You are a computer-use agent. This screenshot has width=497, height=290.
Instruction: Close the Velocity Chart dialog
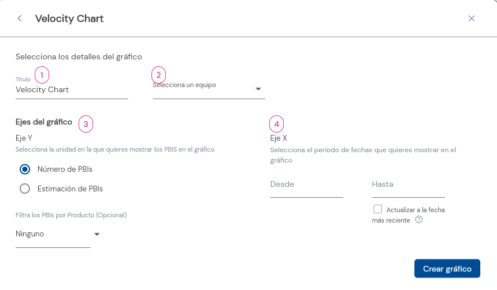[x=472, y=18]
